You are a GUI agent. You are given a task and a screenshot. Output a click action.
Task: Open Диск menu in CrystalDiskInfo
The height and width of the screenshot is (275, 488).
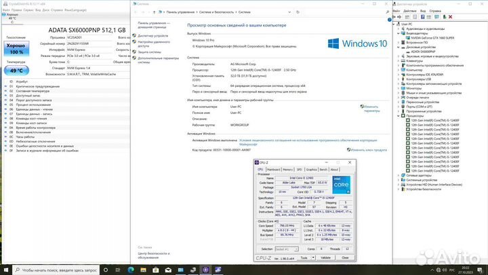pos(46,10)
